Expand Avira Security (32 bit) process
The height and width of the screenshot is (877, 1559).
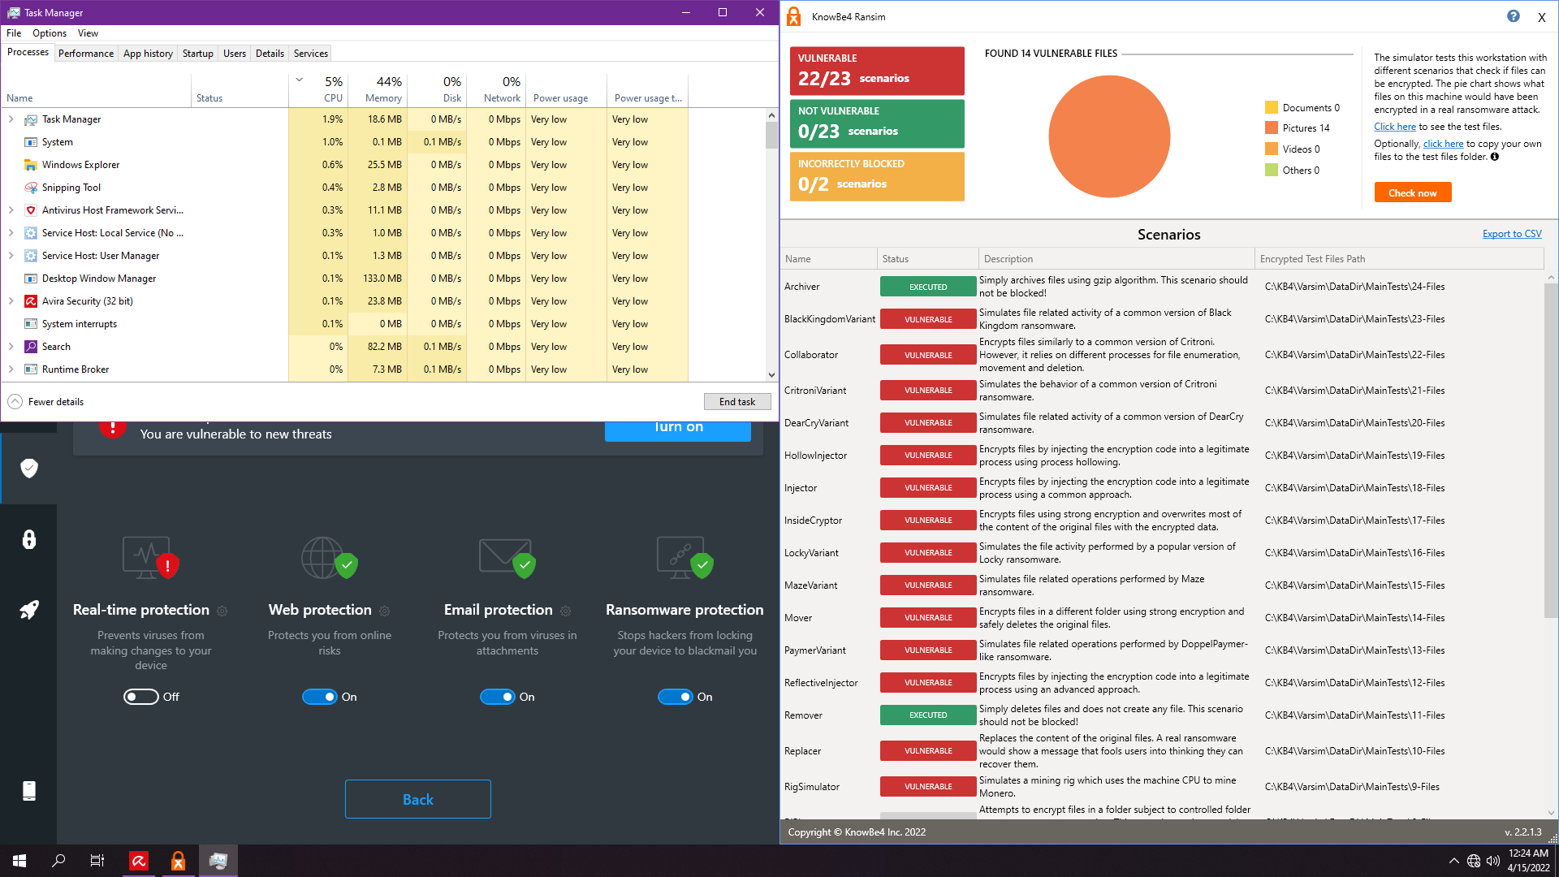(x=11, y=301)
